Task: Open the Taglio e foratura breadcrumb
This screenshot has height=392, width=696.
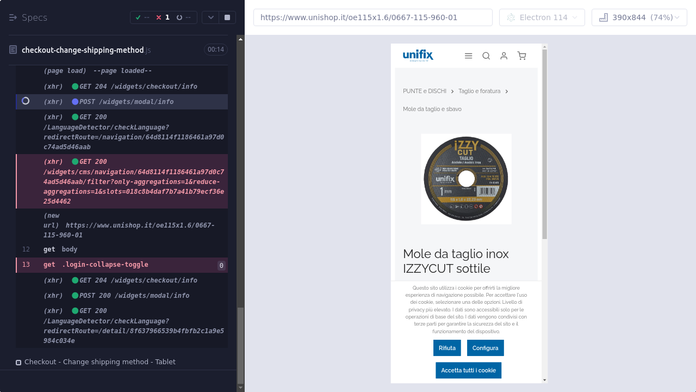Action: 479,91
